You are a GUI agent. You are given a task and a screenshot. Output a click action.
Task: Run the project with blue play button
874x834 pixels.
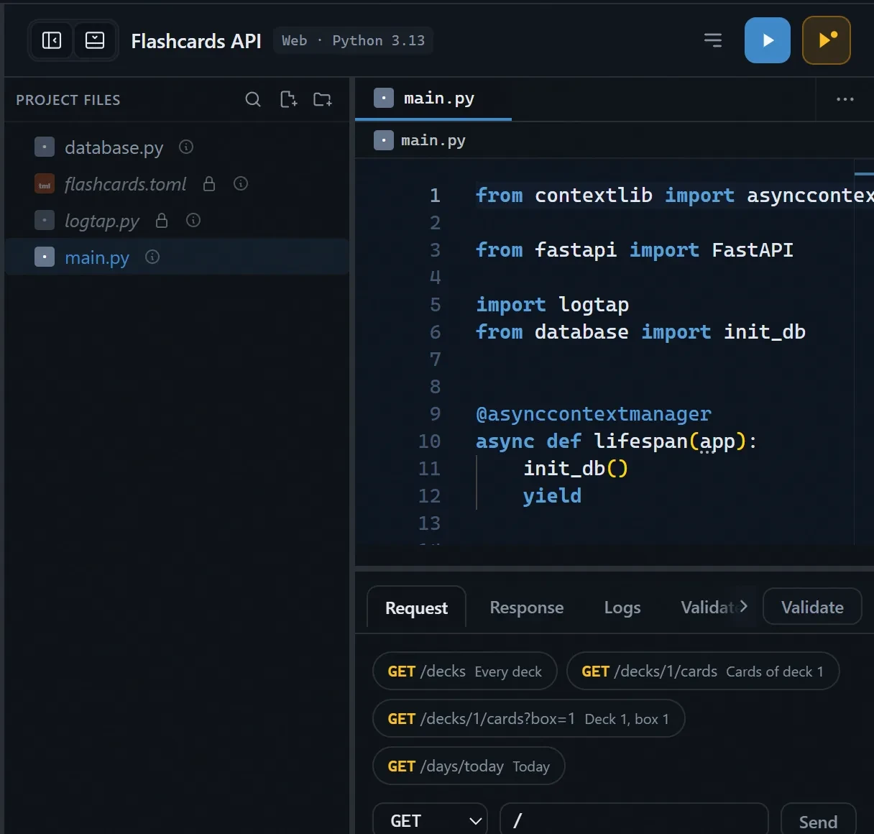pos(768,40)
